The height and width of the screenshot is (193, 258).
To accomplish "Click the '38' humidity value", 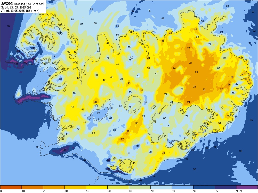I will 217,116.
